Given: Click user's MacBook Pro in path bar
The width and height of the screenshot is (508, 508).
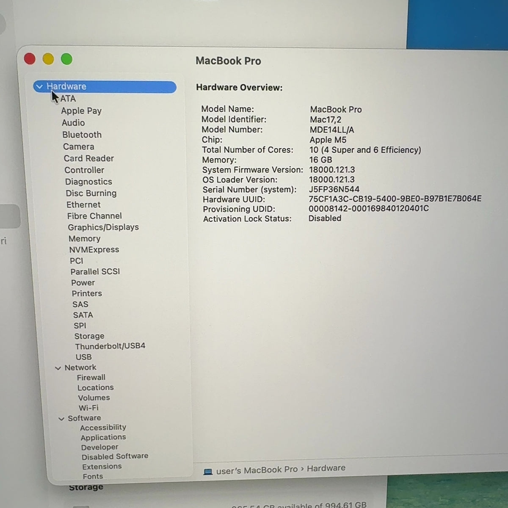Looking at the screenshot, I should (257, 470).
